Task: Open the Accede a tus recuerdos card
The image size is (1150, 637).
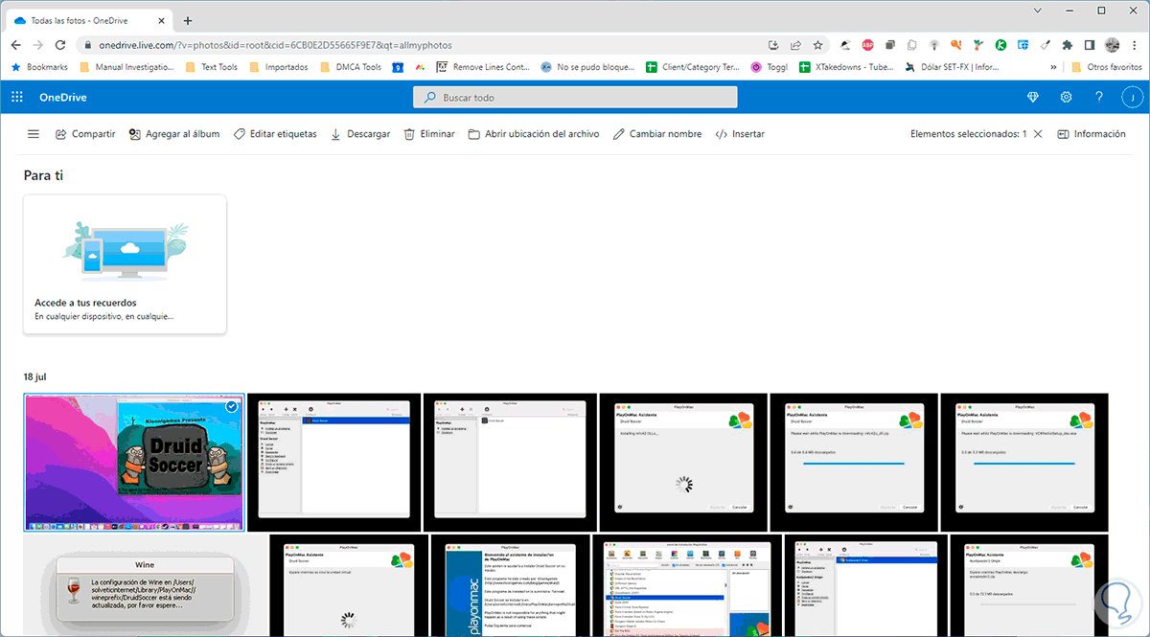Action: click(x=125, y=265)
